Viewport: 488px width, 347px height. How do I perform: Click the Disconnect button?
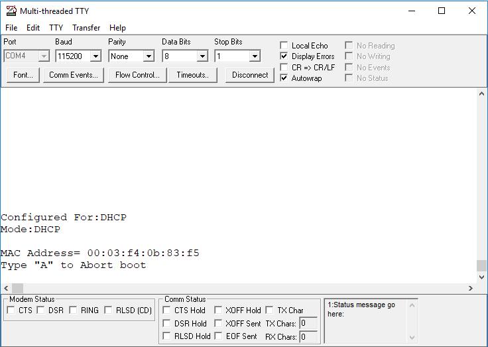[250, 75]
